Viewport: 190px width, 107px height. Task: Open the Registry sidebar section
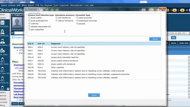coord(5,92)
